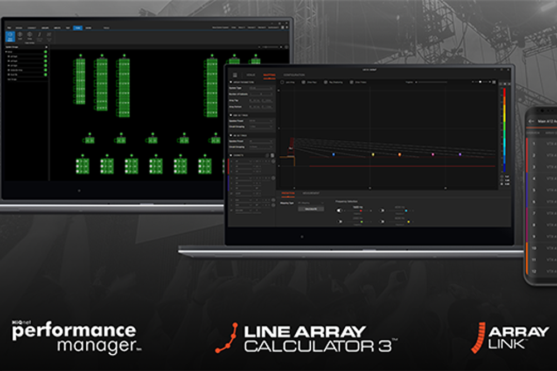Click the Array Top value field
The width and height of the screenshot is (557, 371).
click(x=261, y=101)
